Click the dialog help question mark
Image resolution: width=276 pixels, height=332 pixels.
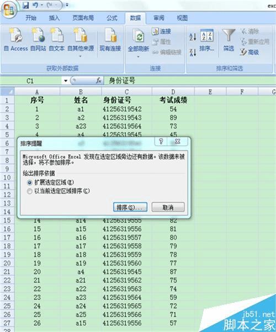tap(161, 142)
